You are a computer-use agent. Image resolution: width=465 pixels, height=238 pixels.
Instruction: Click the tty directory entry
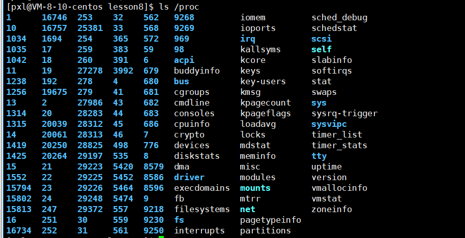click(319, 156)
